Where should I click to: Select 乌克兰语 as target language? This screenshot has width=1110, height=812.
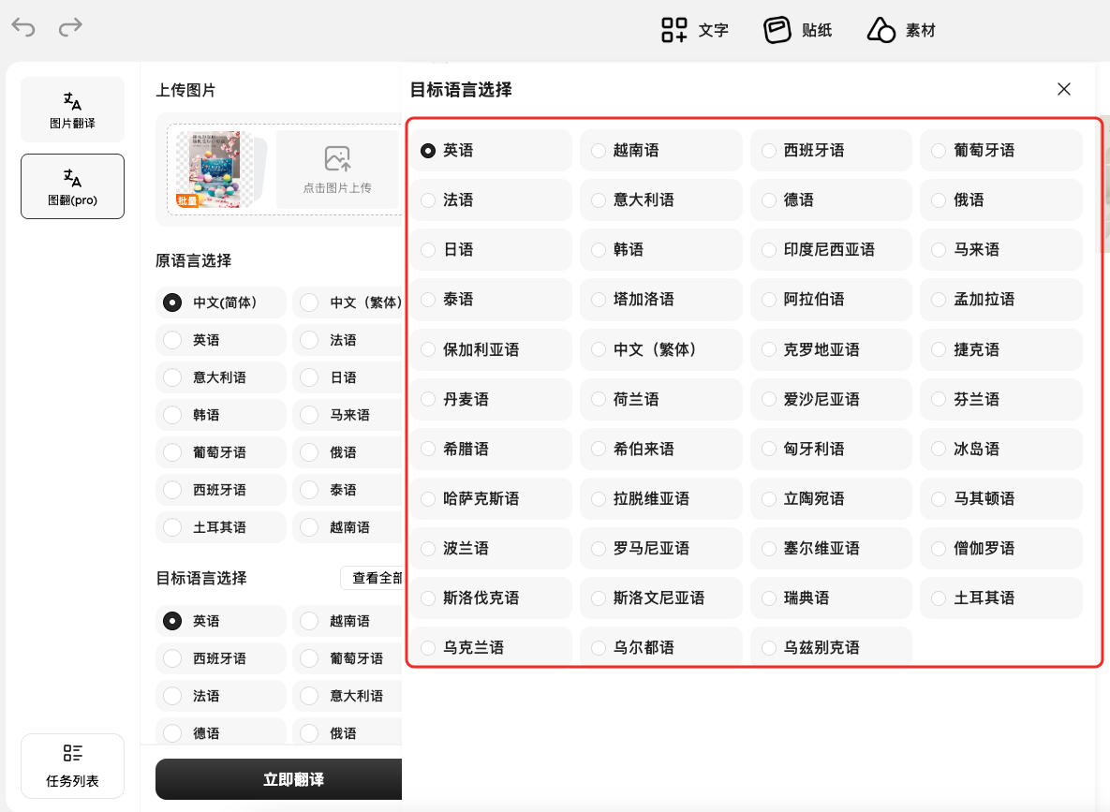pyautogui.click(x=491, y=646)
